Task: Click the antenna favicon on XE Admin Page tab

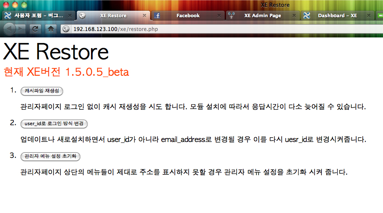Action: [231, 15]
